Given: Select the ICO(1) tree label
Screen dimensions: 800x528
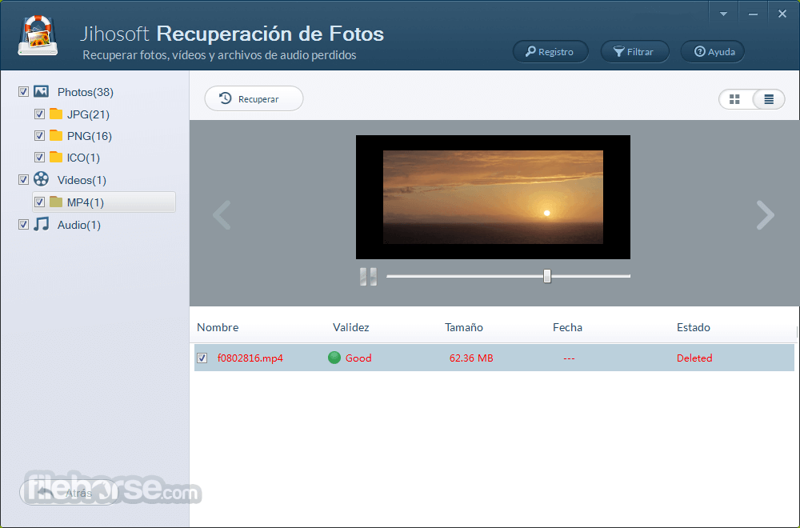Looking at the screenshot, I should click(x=83, y=158).
